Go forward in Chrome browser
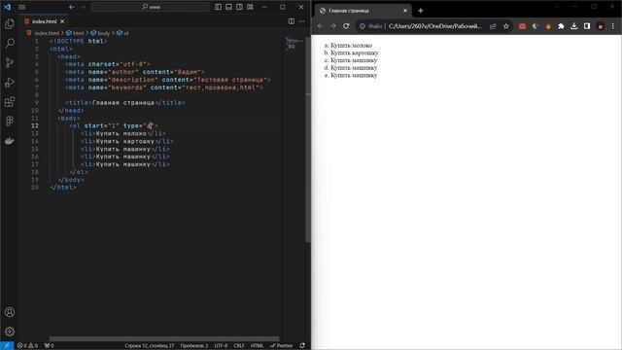This screenshot has width=622, height=350. tap(333, 26)
